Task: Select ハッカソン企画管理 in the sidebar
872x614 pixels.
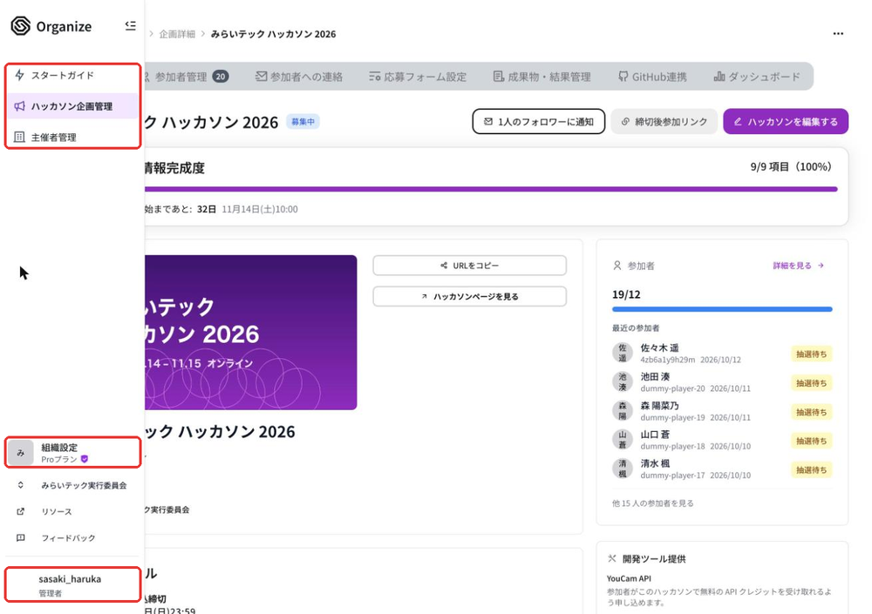Action: click(x=72, y=106)
